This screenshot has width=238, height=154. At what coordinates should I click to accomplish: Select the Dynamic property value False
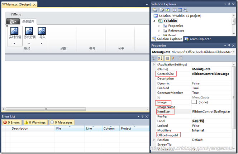196,83
